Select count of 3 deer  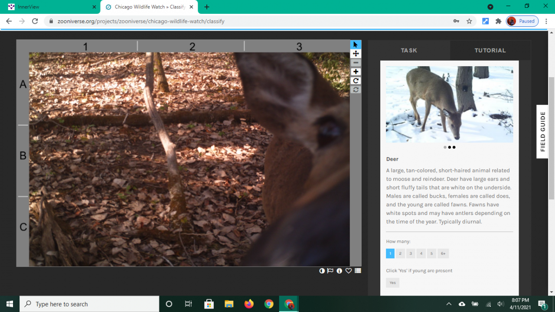click(x=411, y=253)
